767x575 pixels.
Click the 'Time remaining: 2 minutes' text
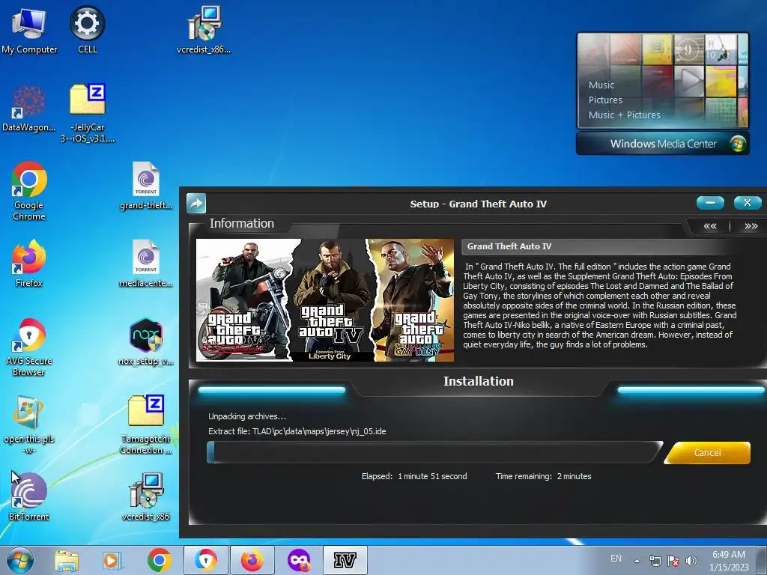click(x=544, y=476)
